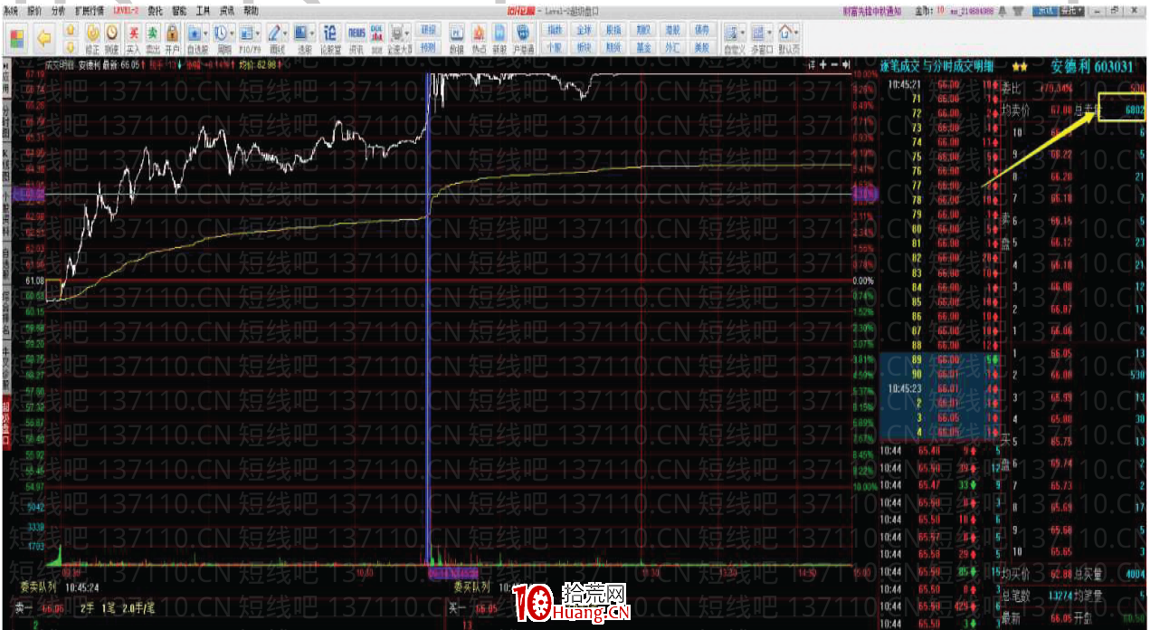Switch to 超级盘口 side tab
Image resolution: width=1150 pixels, height=630 pixels.
click(5, 424)
